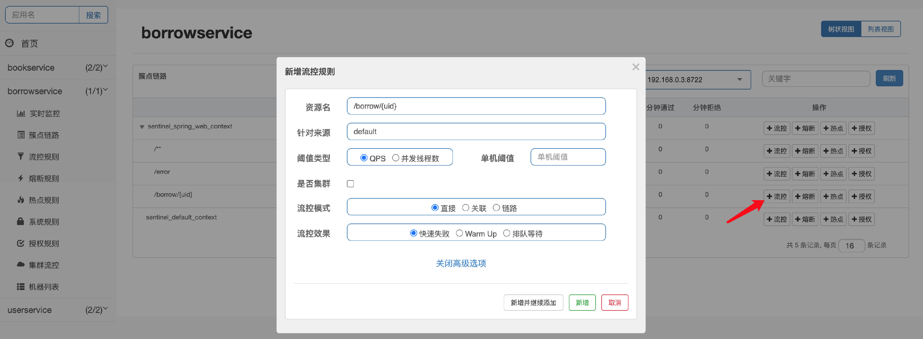This screenshot has height=339, width=923.
Task: Switch to the list view tab
Action: [880, 29]
